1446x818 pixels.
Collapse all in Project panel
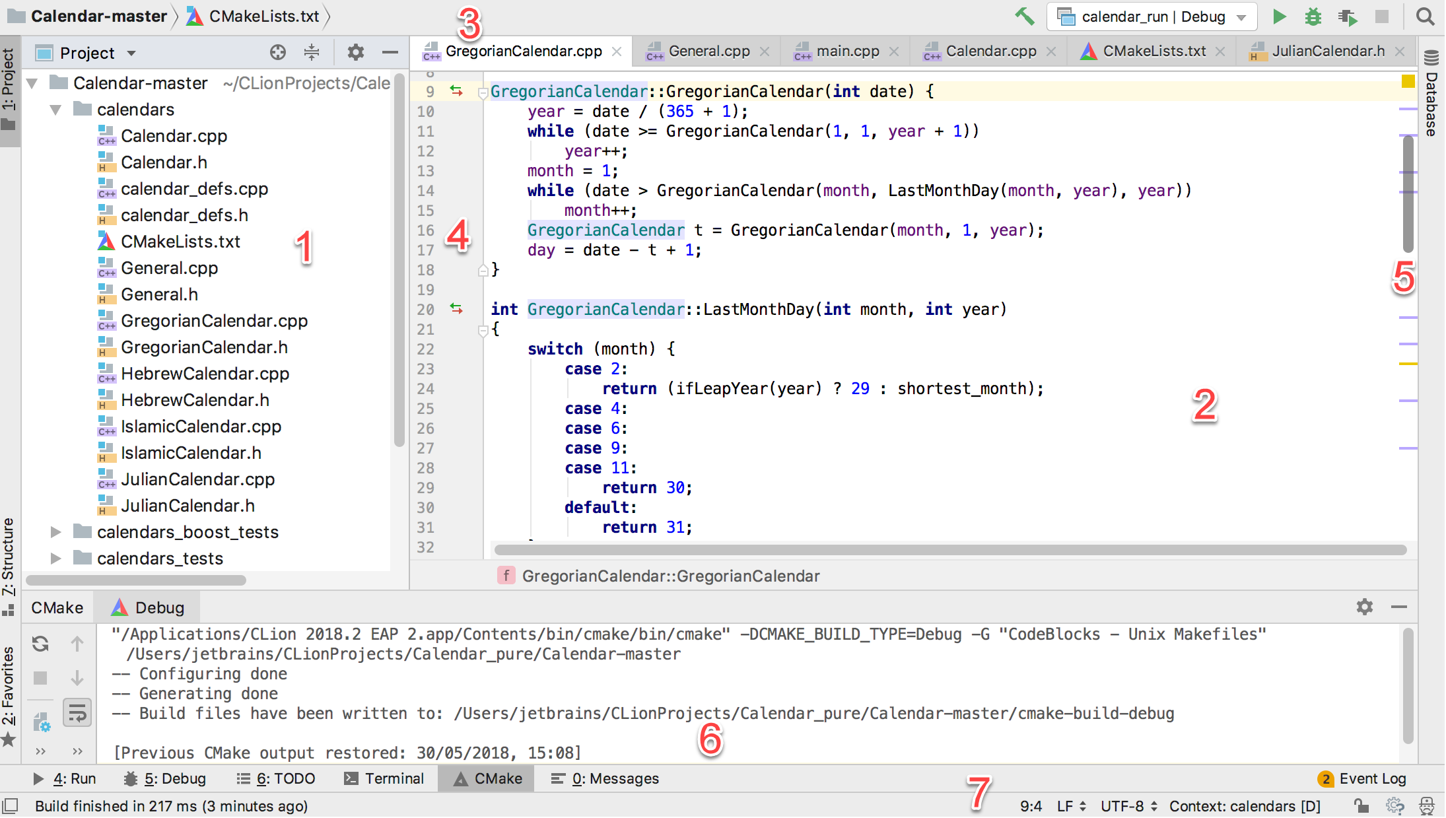pyautogui.click(x=312, y=53)
